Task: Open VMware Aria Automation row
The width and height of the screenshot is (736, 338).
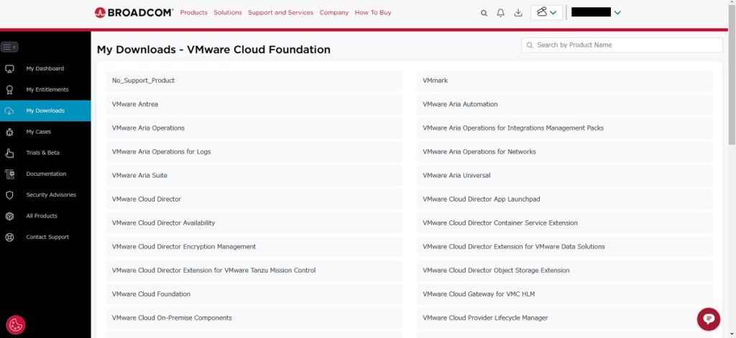Action: tap(565, 105)
